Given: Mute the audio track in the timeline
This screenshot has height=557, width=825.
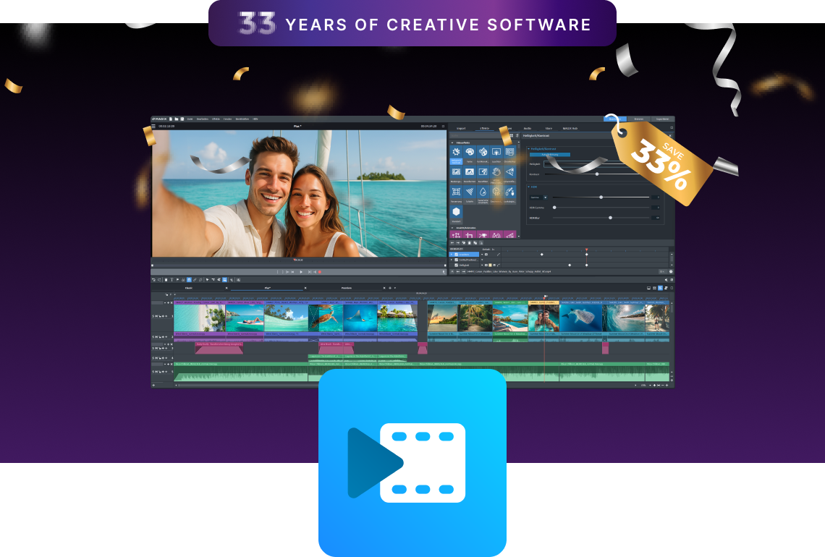Looking at the screenshot, I should (x=156, y=371).
